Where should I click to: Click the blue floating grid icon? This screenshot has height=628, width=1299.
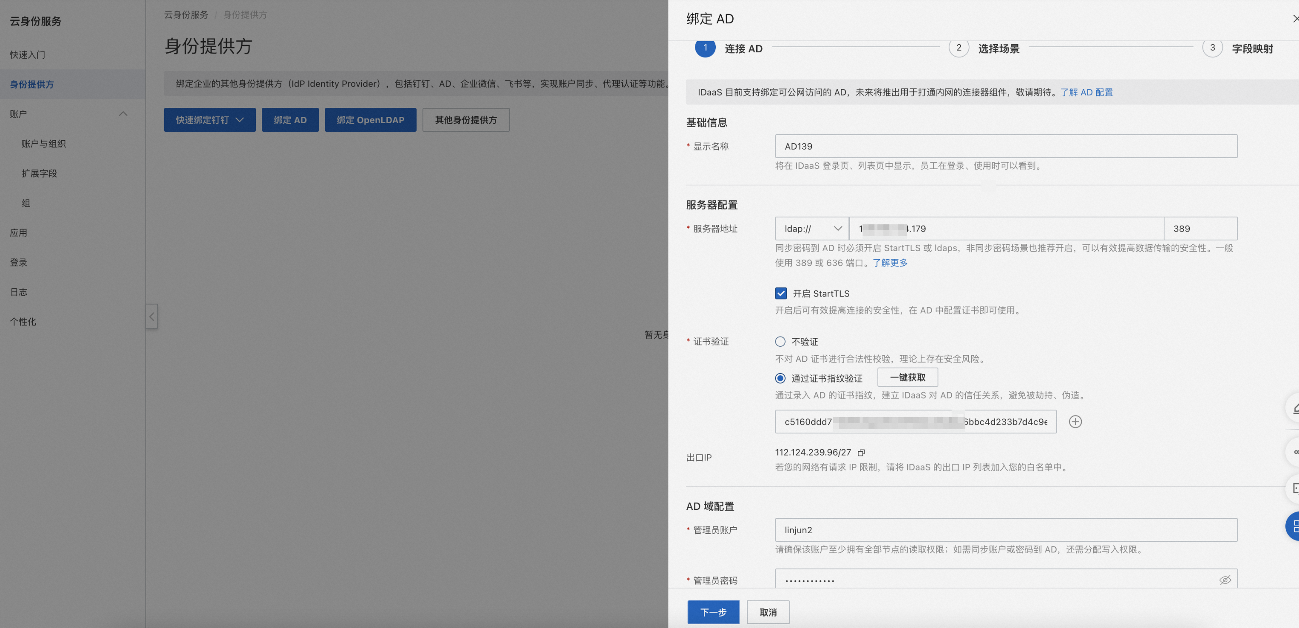click(1294, 526)
